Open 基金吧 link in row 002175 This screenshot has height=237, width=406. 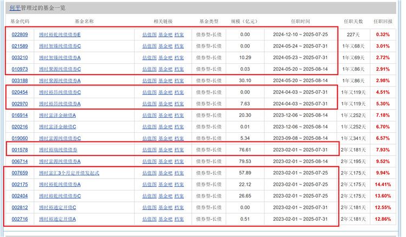[x=165, y=184]
